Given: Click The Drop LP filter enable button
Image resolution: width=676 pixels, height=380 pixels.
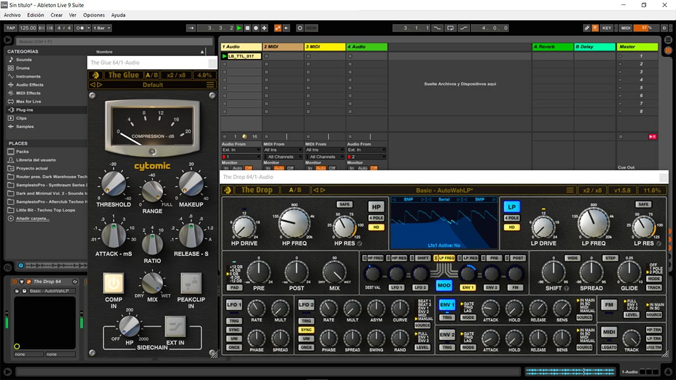Looking at the screenshot, I should point(511,207).
